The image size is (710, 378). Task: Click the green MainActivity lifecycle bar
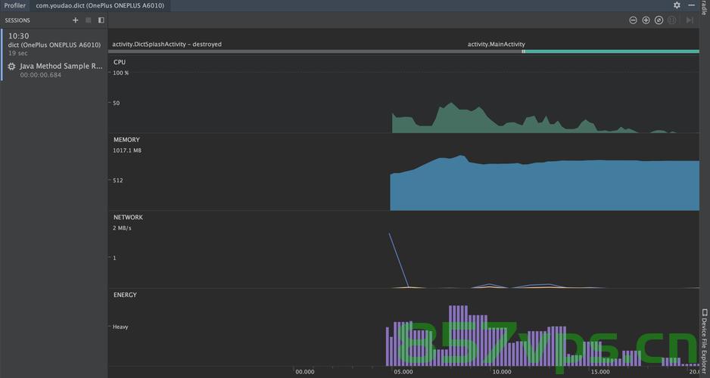[612, 51]
